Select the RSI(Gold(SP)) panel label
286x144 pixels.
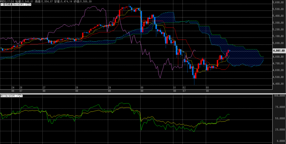9,96
